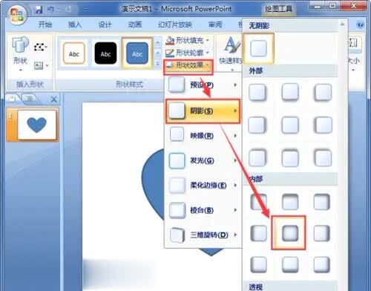Click the 快速样式 WordArt quick styles icon

[x=231, y=53]
